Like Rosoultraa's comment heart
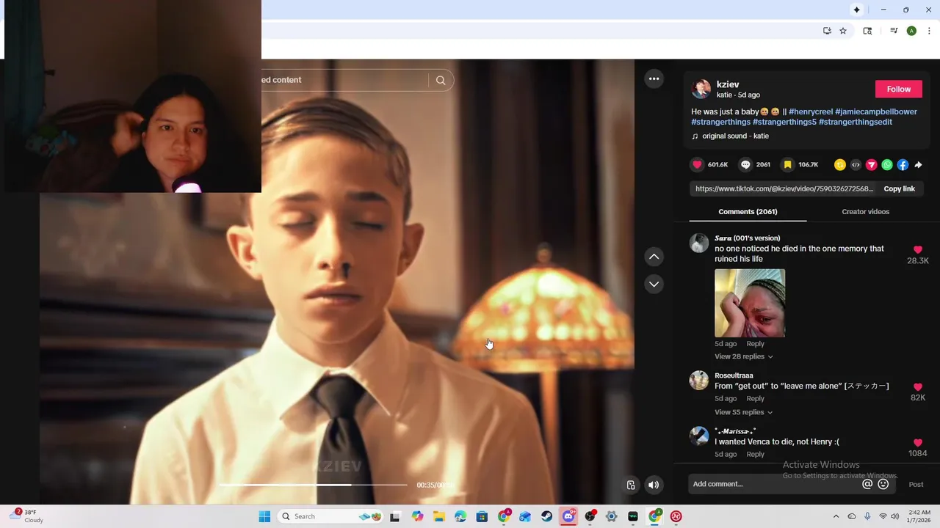940x528 pixels. [918, 387]
